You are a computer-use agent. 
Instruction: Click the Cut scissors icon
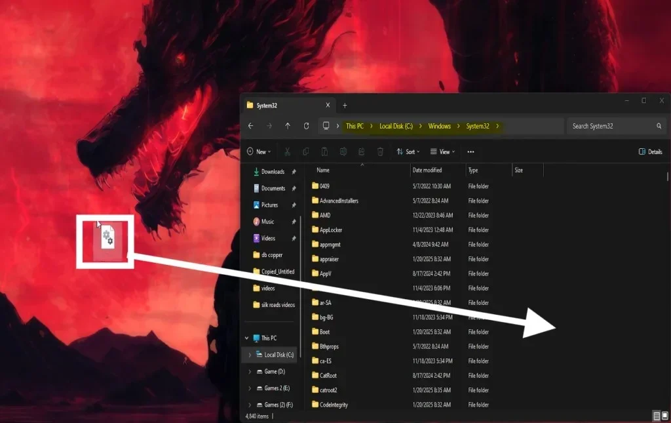tap(287, 151)
